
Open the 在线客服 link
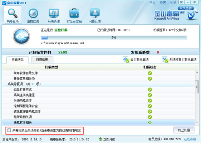[190, 139]
